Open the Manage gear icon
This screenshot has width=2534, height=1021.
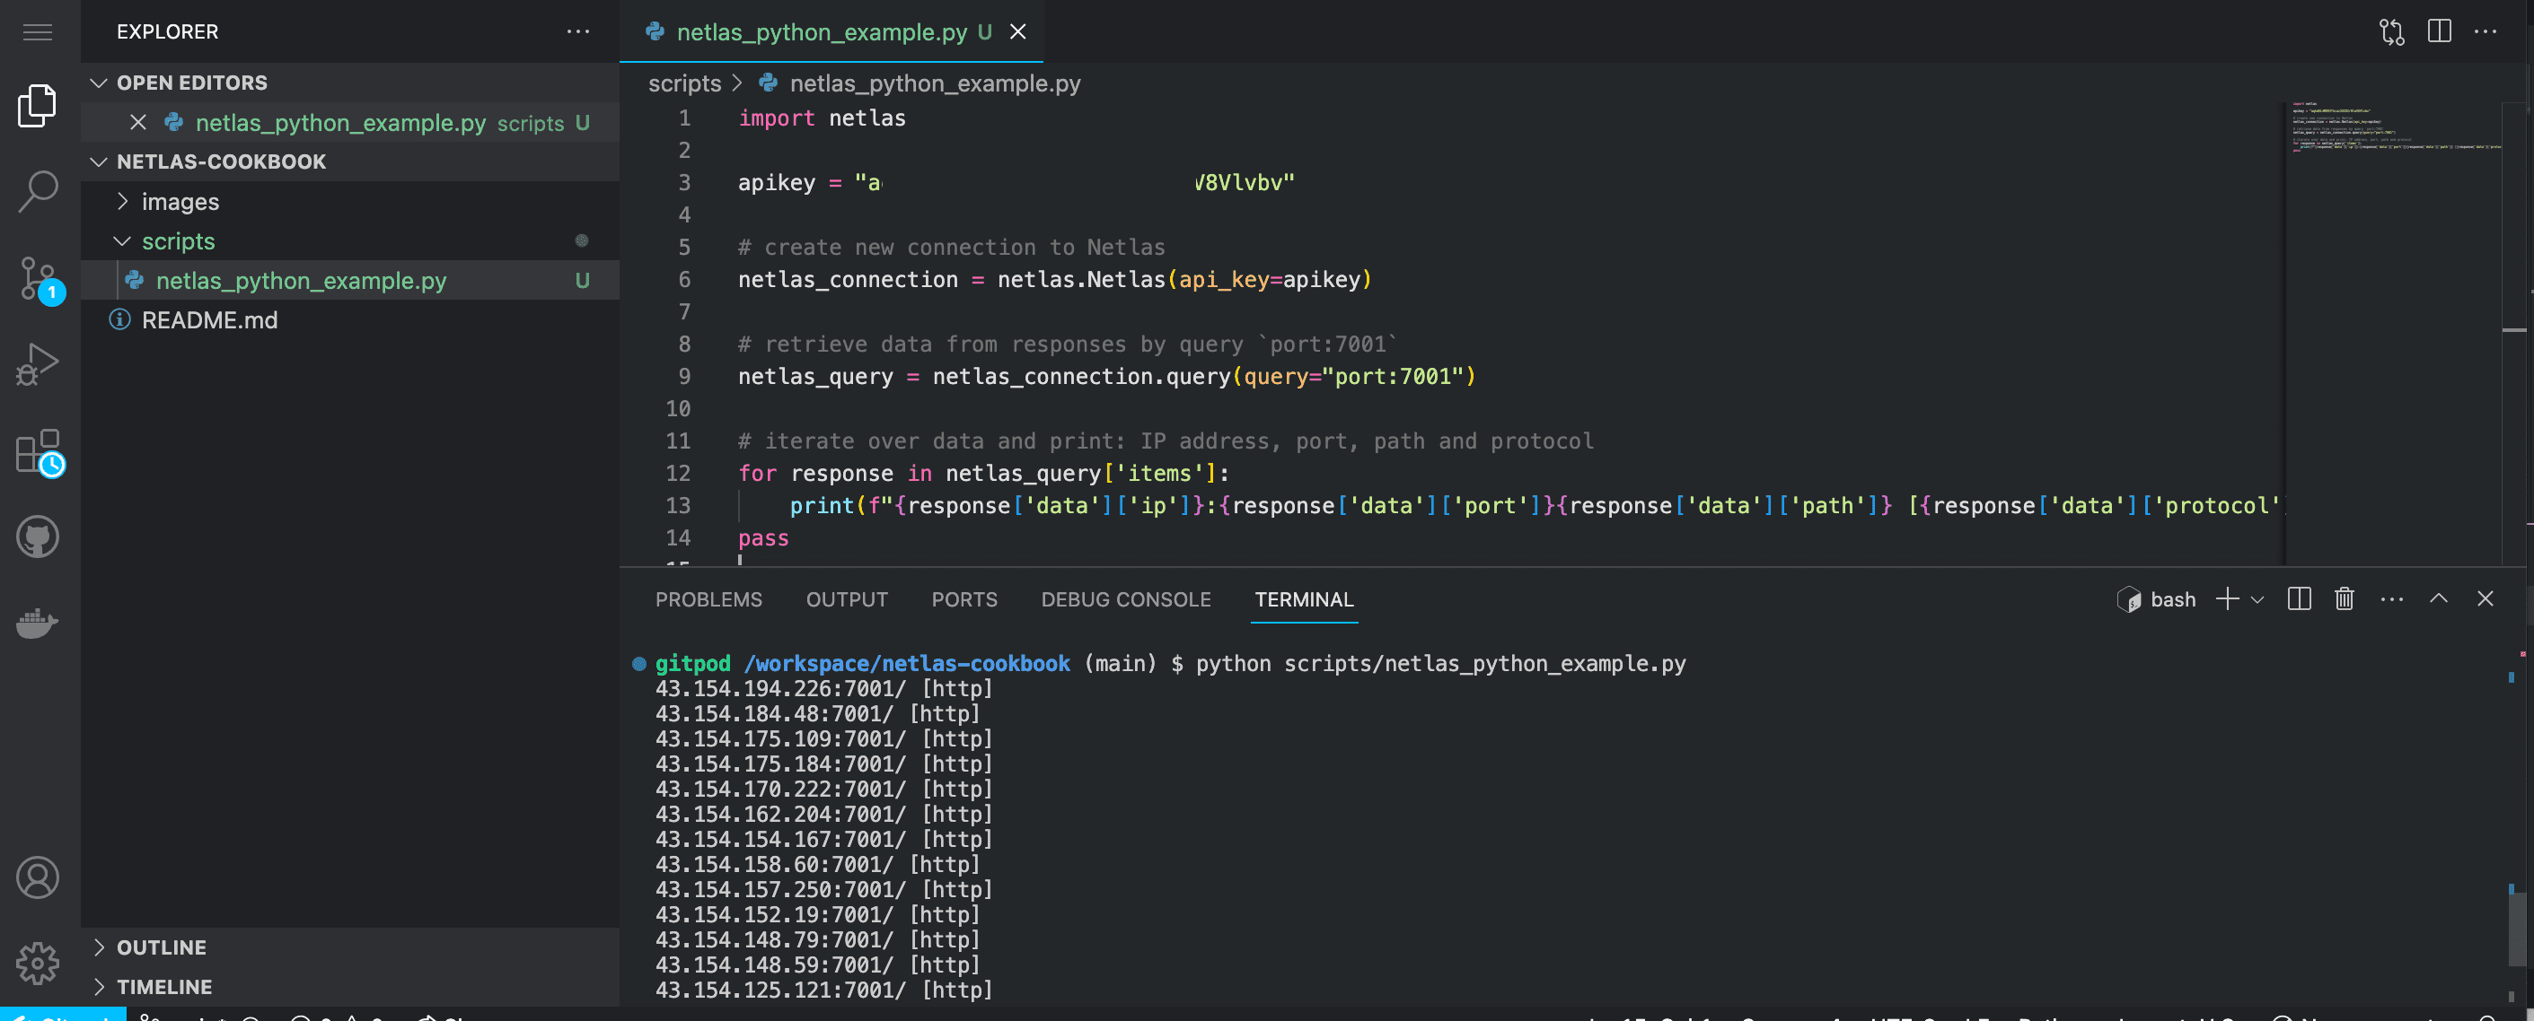click(x=38, y=962)
